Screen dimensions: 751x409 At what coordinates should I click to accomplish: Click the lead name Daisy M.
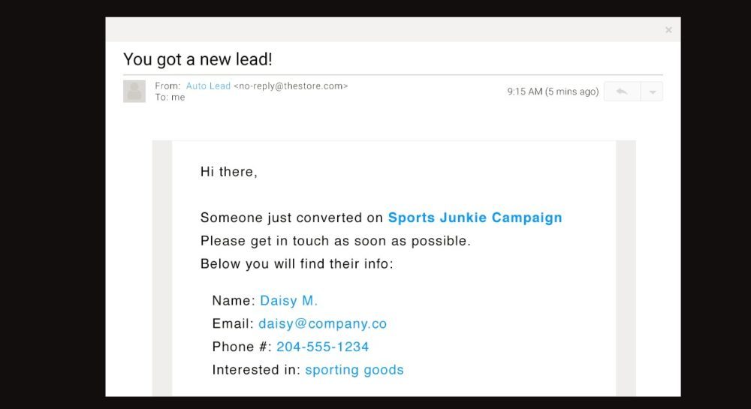(288, 301)
